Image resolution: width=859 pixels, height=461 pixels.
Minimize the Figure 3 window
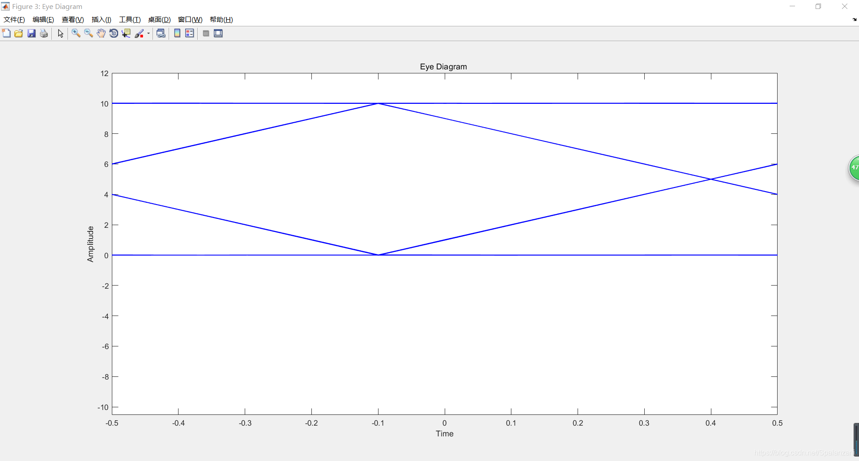792,6
